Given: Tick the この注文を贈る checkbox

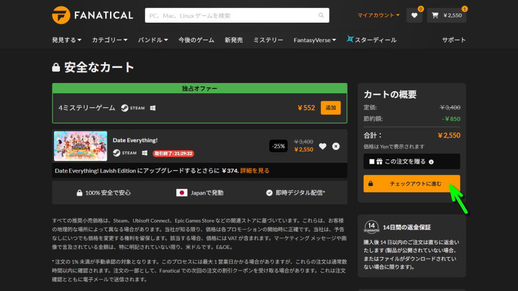Looking at the screenshot, I should click(372, 161).
